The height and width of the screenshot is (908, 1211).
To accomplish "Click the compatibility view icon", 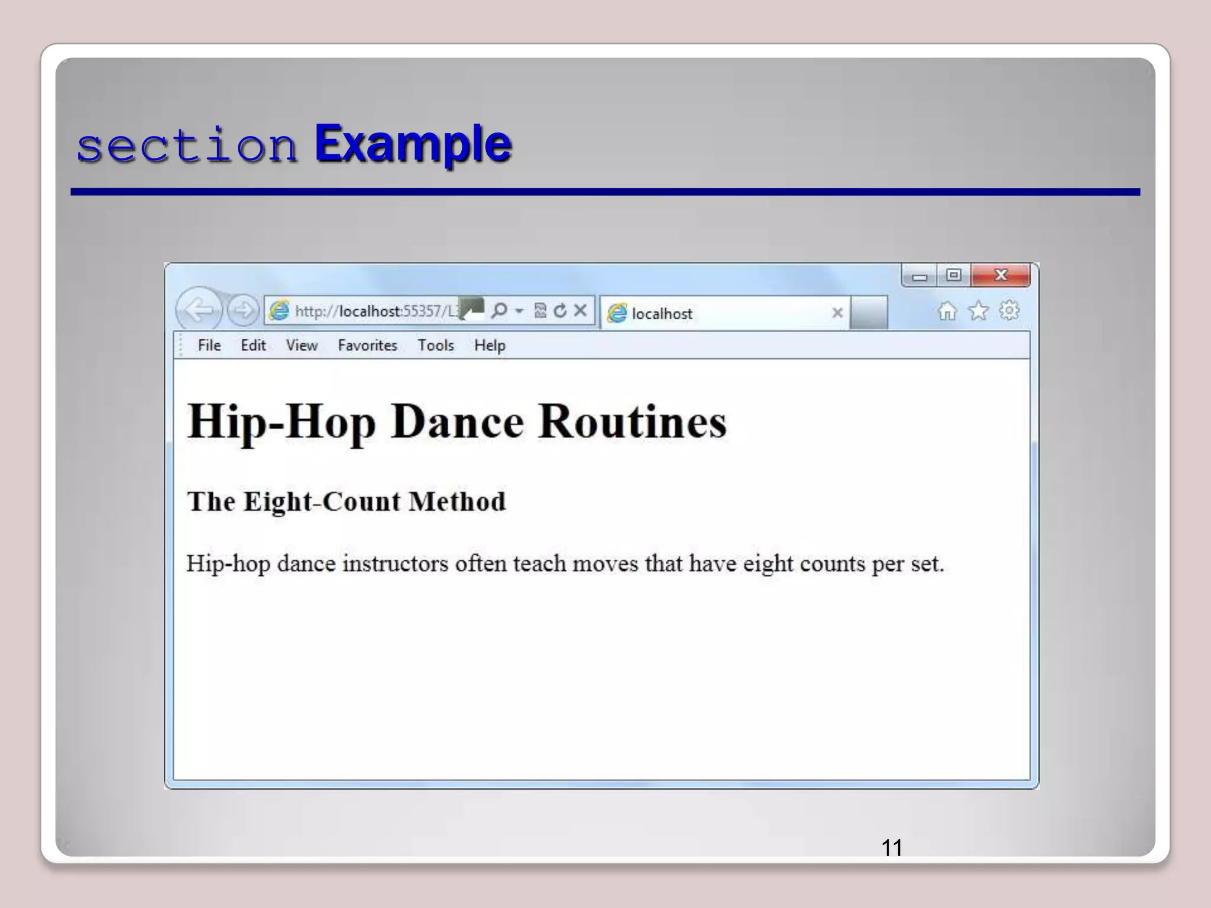I will (x=540, y=310).
